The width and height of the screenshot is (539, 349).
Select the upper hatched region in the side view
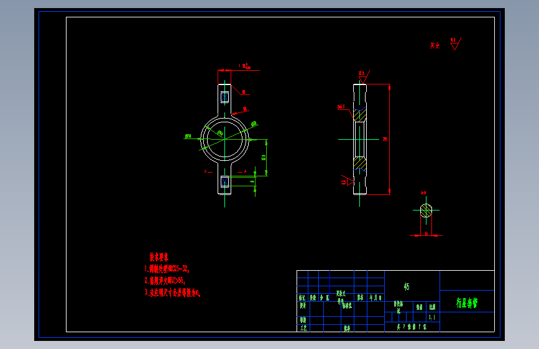pyautogui.click(x=359, y=115)
